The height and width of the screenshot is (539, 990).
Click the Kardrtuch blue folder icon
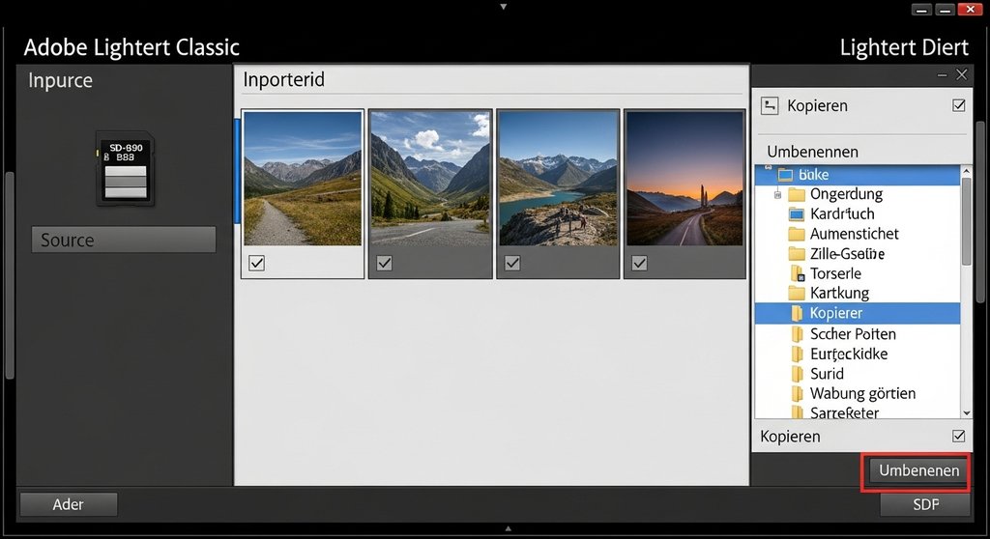coord(797,214)
